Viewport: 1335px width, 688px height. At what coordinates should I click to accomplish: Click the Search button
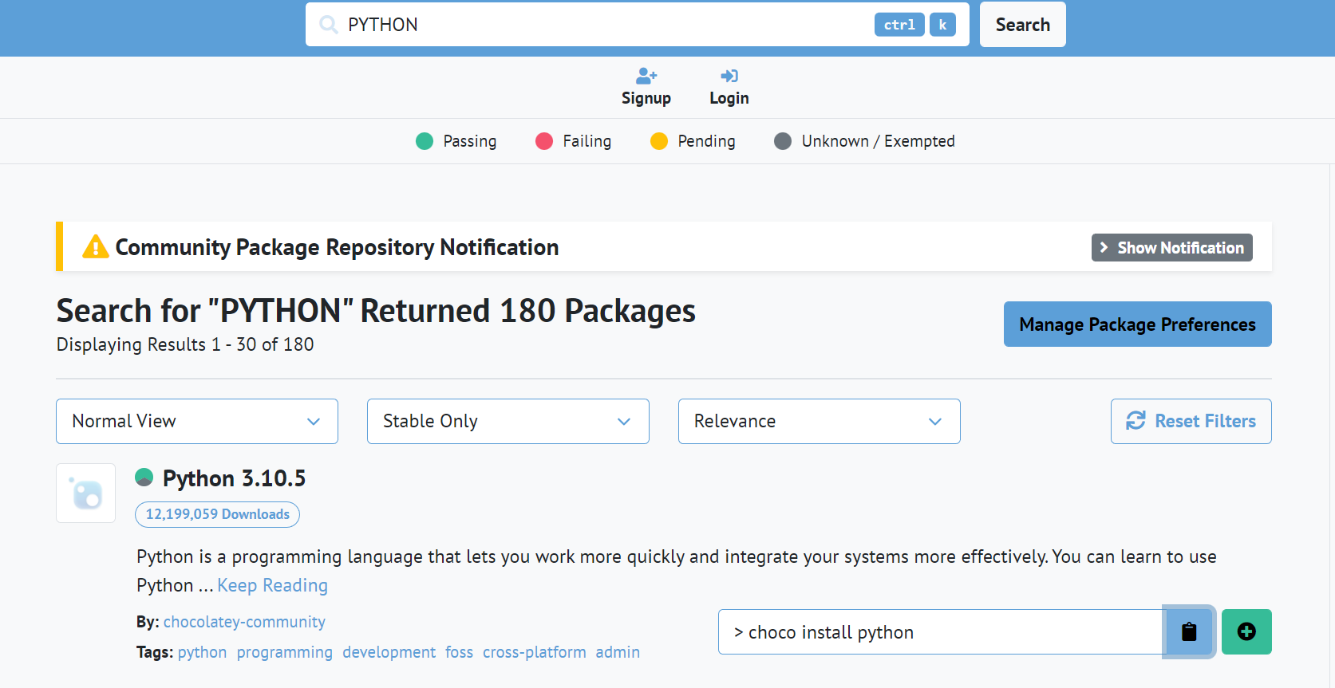(1022, 25)
